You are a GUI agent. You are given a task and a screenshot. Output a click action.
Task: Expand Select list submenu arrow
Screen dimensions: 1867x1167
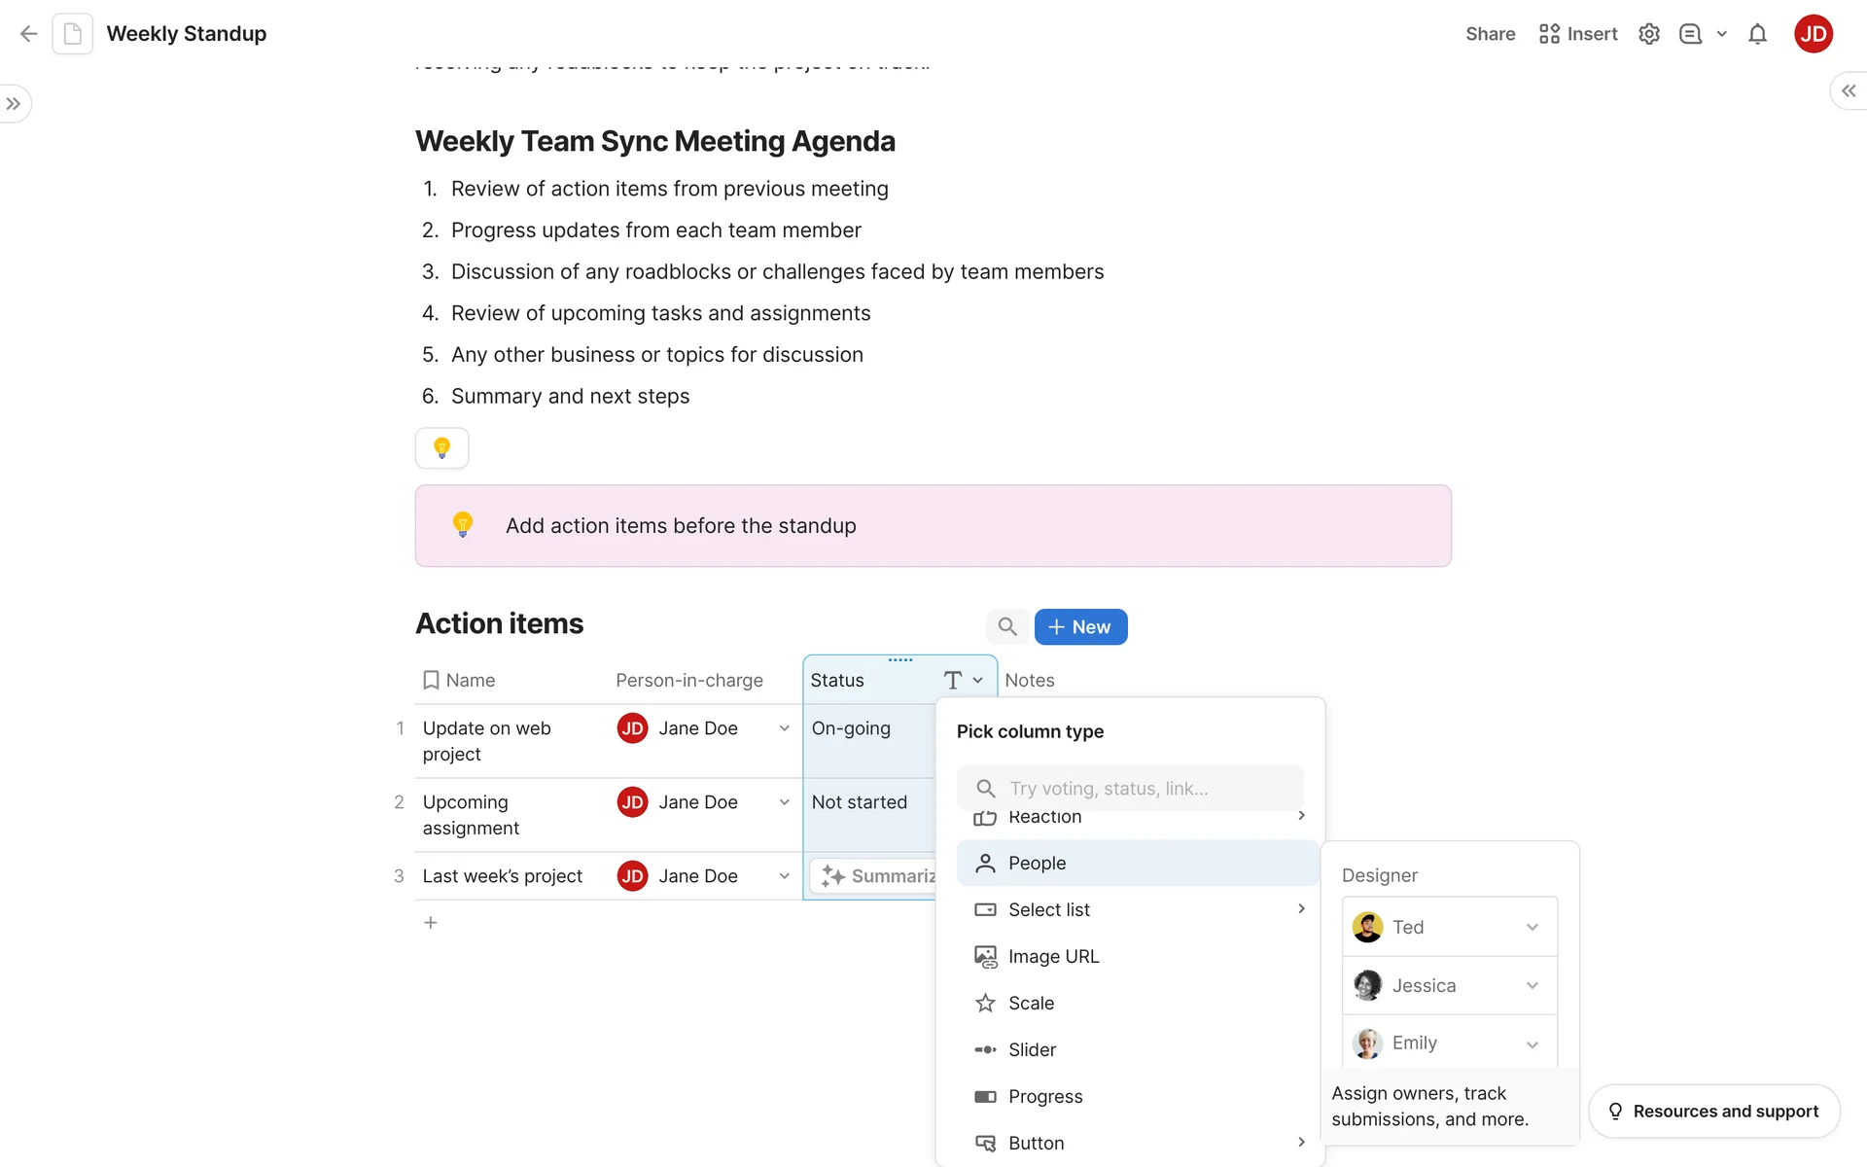point(1301,909)
